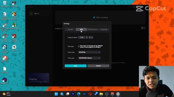The height and width of the screenshot is (97, 174).
Task: Open Opera Browser desktop shortcut
Action: pyautogui.click(x=5, y=38)
